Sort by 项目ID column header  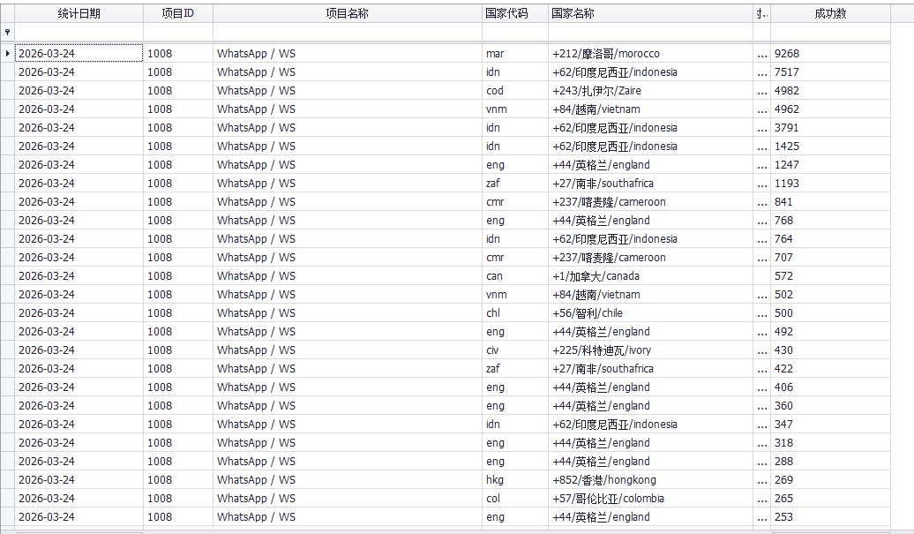[178, 13]
